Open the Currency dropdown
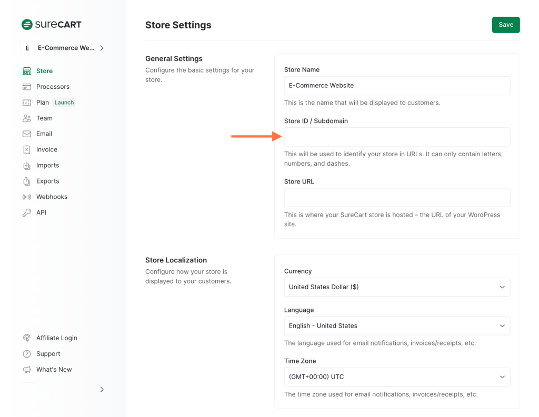 (x=397, y=287)
